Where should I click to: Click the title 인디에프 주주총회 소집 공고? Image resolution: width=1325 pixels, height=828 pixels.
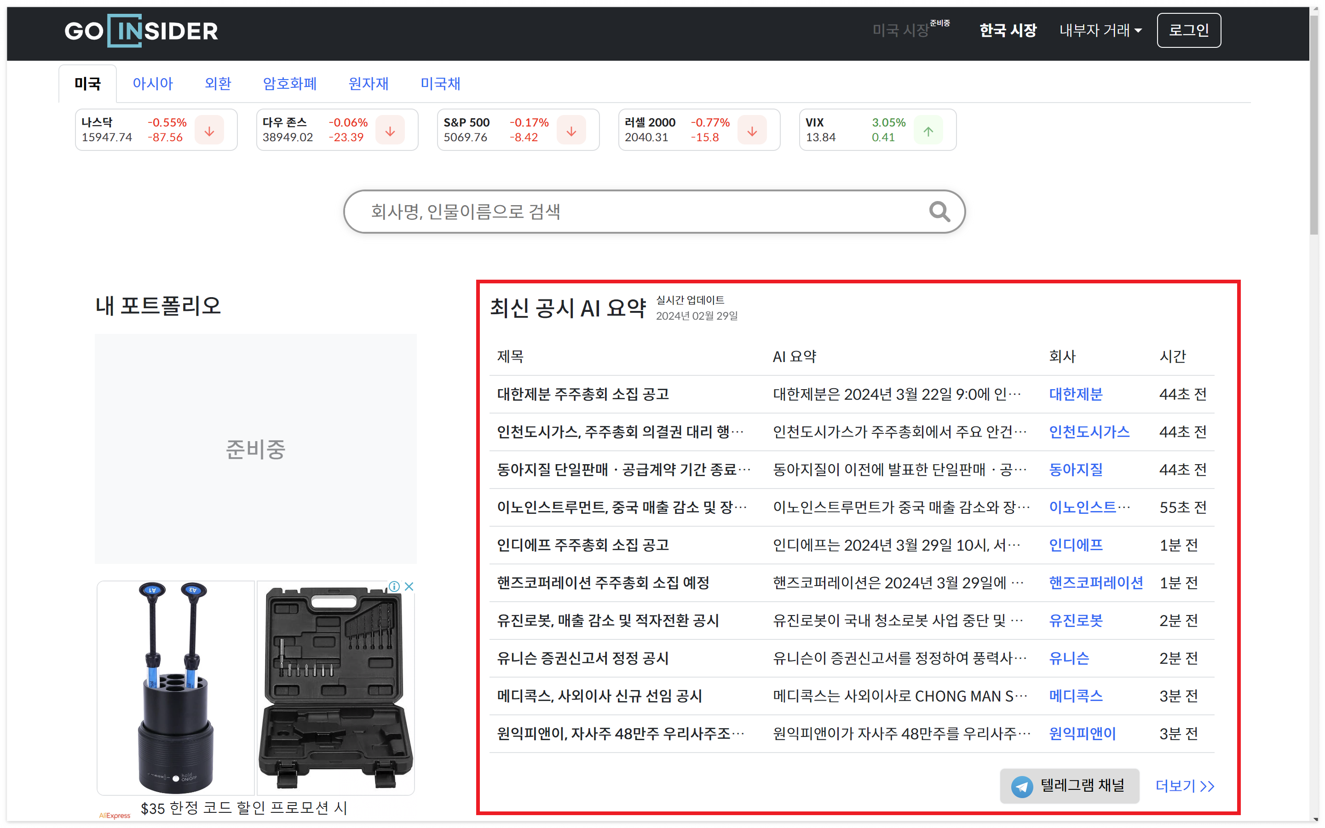pyautogui.click(x=583, y=546)
